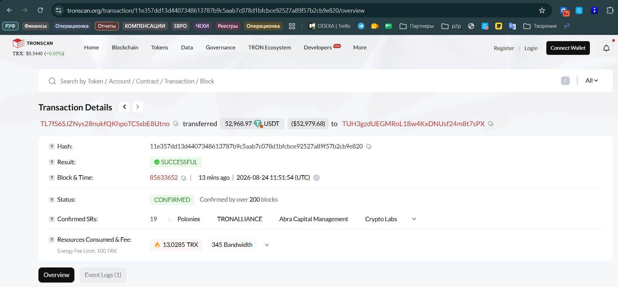618x287 pixels.
Task: Open the bookmark apps grid icon
Action: [x=292, y=26]
